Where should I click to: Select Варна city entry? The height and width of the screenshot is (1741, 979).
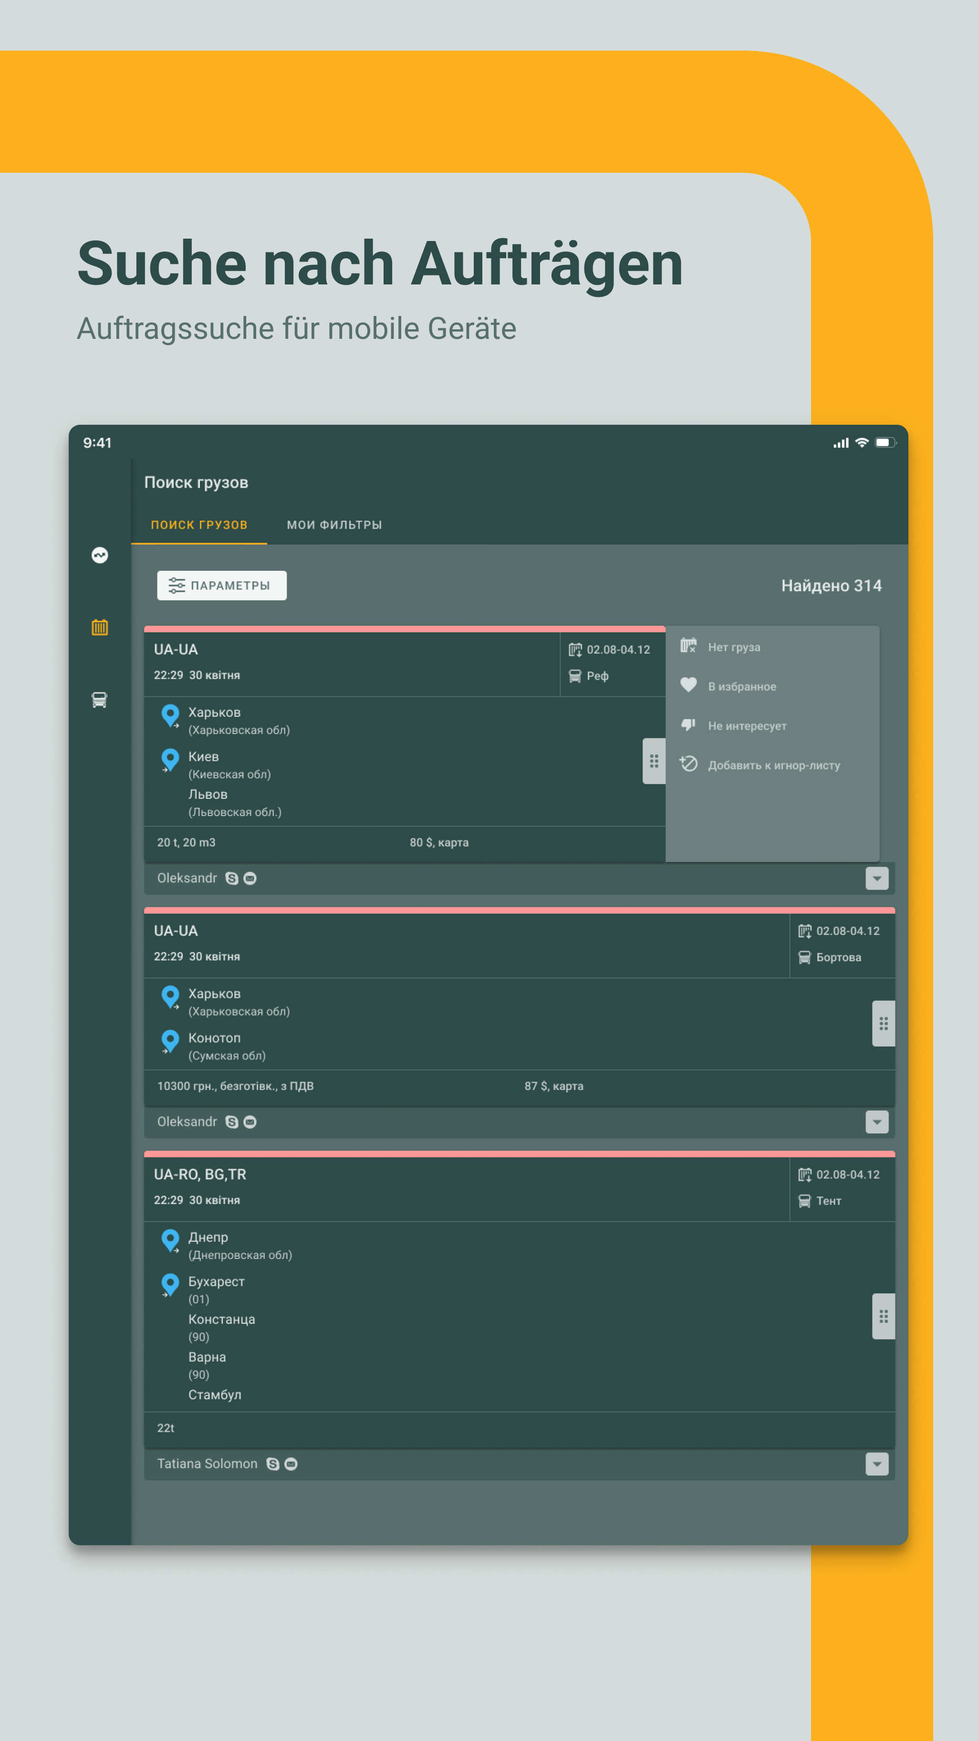pyautogui.click(x=207, y=1357)
